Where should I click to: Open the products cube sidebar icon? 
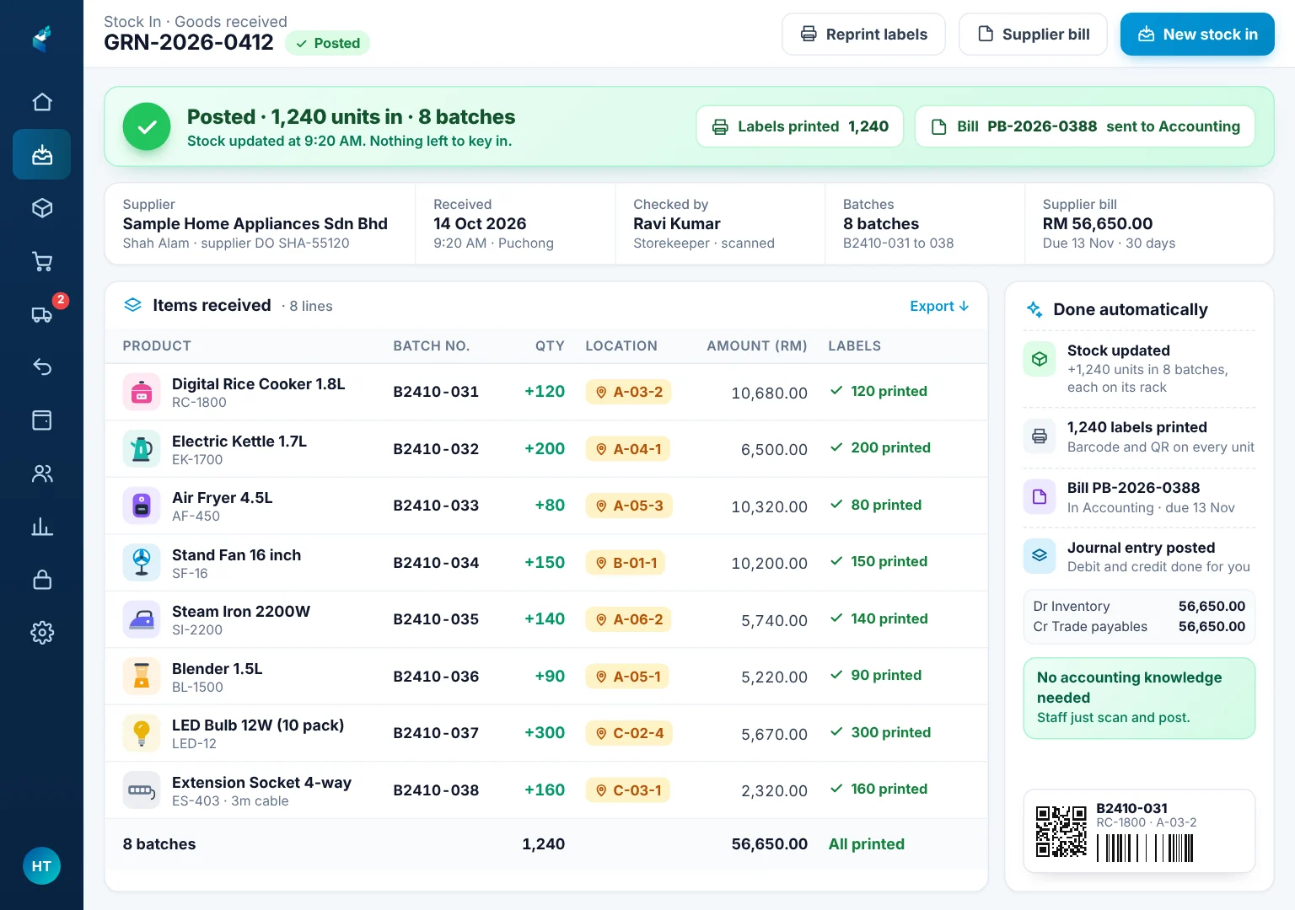coord(42,208)
